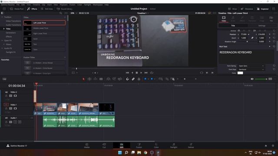This screenshot has width=278, height=156.
Task: Switch to the Color page
Action: coord(156,146)
